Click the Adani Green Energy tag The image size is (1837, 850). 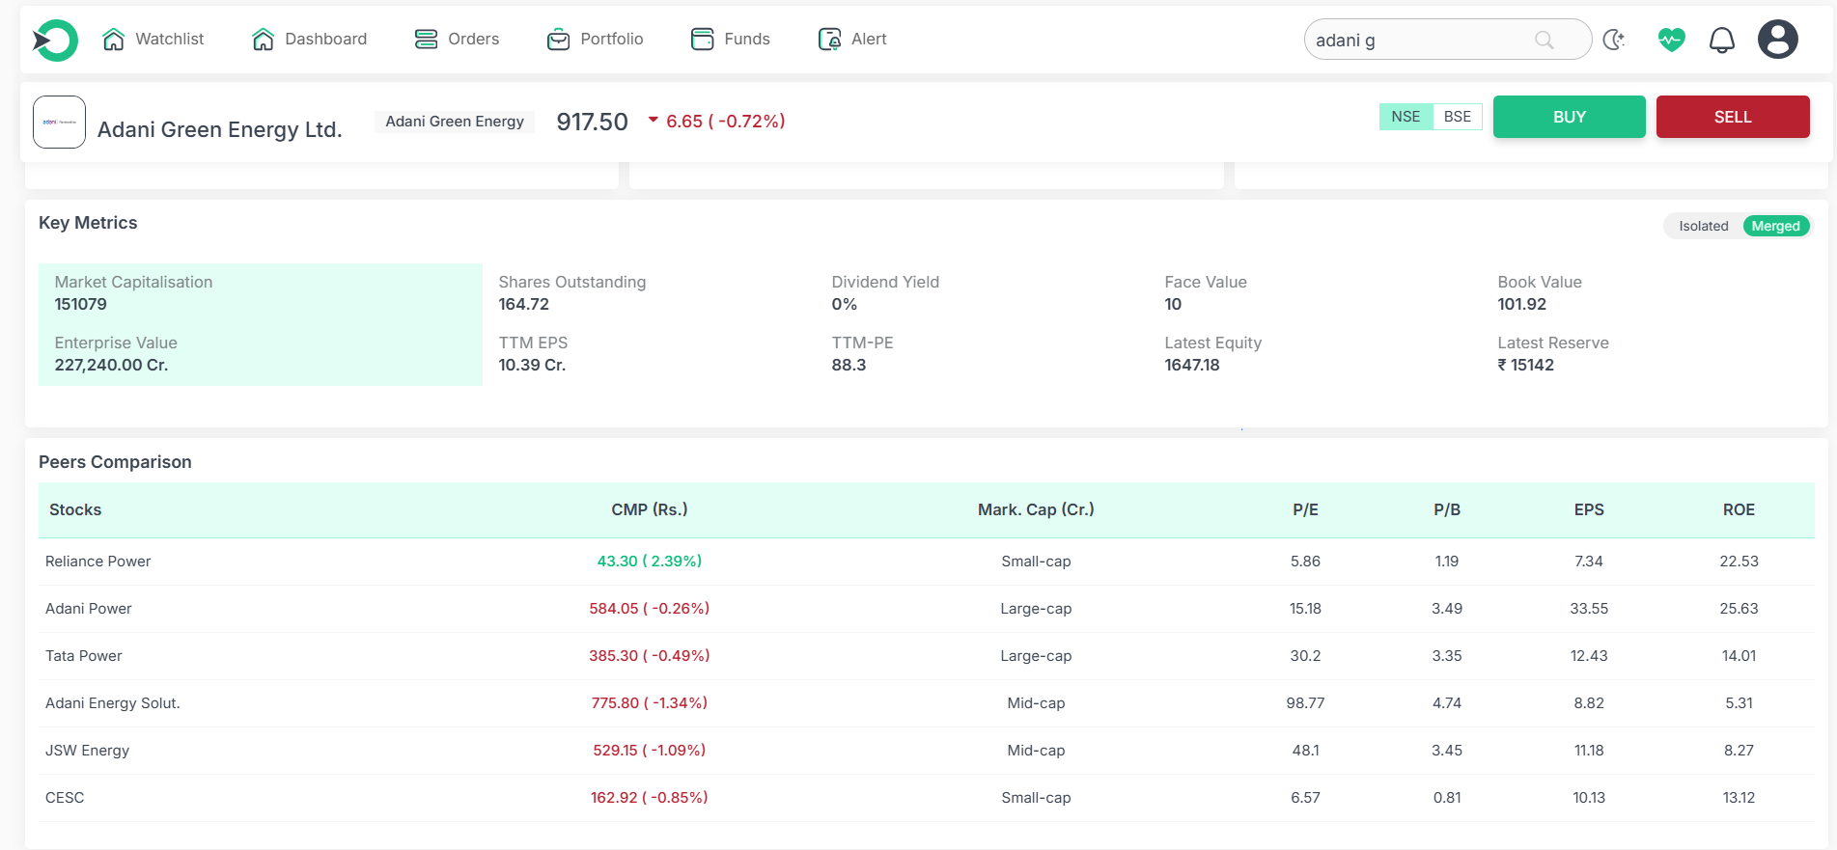[x=455, y=122]
